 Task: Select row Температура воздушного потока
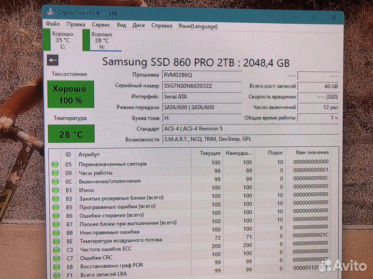click(x=190, y=238)
